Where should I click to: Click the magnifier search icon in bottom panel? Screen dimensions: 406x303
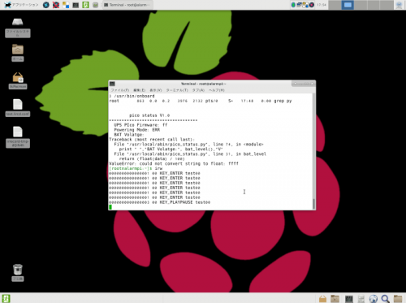[386, 299]
